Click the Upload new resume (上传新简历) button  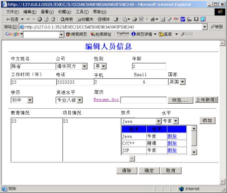(207, 100)
